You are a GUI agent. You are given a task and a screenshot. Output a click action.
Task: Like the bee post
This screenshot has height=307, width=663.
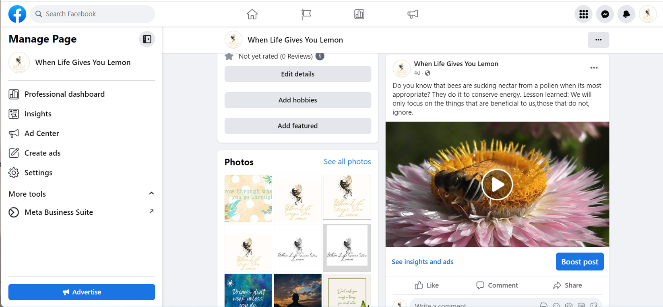(427, 285)
